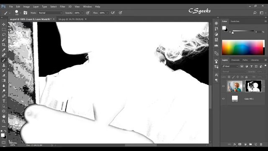Image resolution: width=268 pixels, height=151 pixels.
Task: Select the Horizontal Type tool
Action: (4, 101)
